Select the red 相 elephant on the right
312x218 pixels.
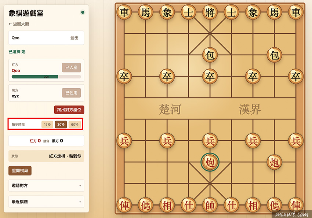coord(253,205)
